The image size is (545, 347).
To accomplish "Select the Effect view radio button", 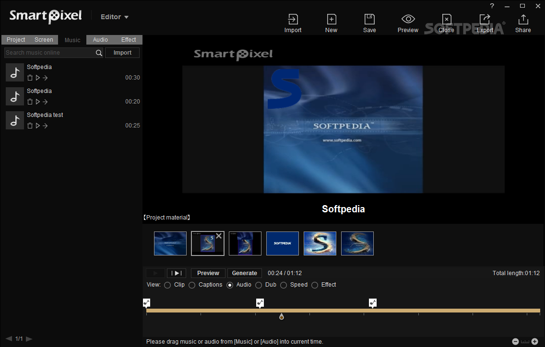I will click(x=315, y=285).
